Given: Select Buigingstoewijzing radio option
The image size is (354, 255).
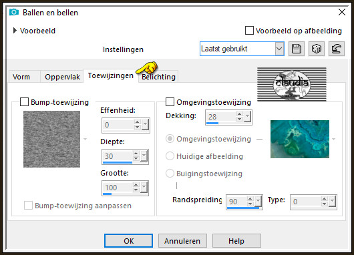Looking at the screenshot, I should (x=170, y=174).
